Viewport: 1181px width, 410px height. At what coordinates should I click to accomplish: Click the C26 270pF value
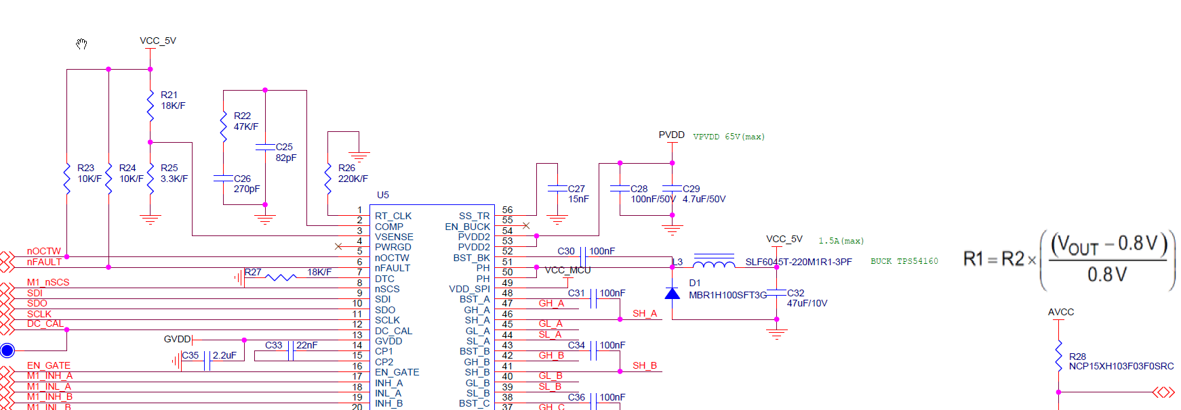(x=247, y=189)
